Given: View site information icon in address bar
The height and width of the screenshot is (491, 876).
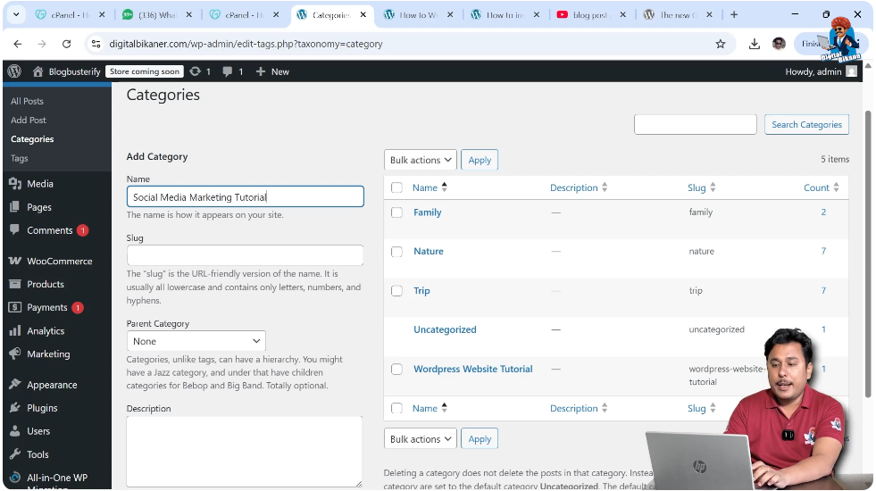Looking at the screenshot, I should (96, 44).
